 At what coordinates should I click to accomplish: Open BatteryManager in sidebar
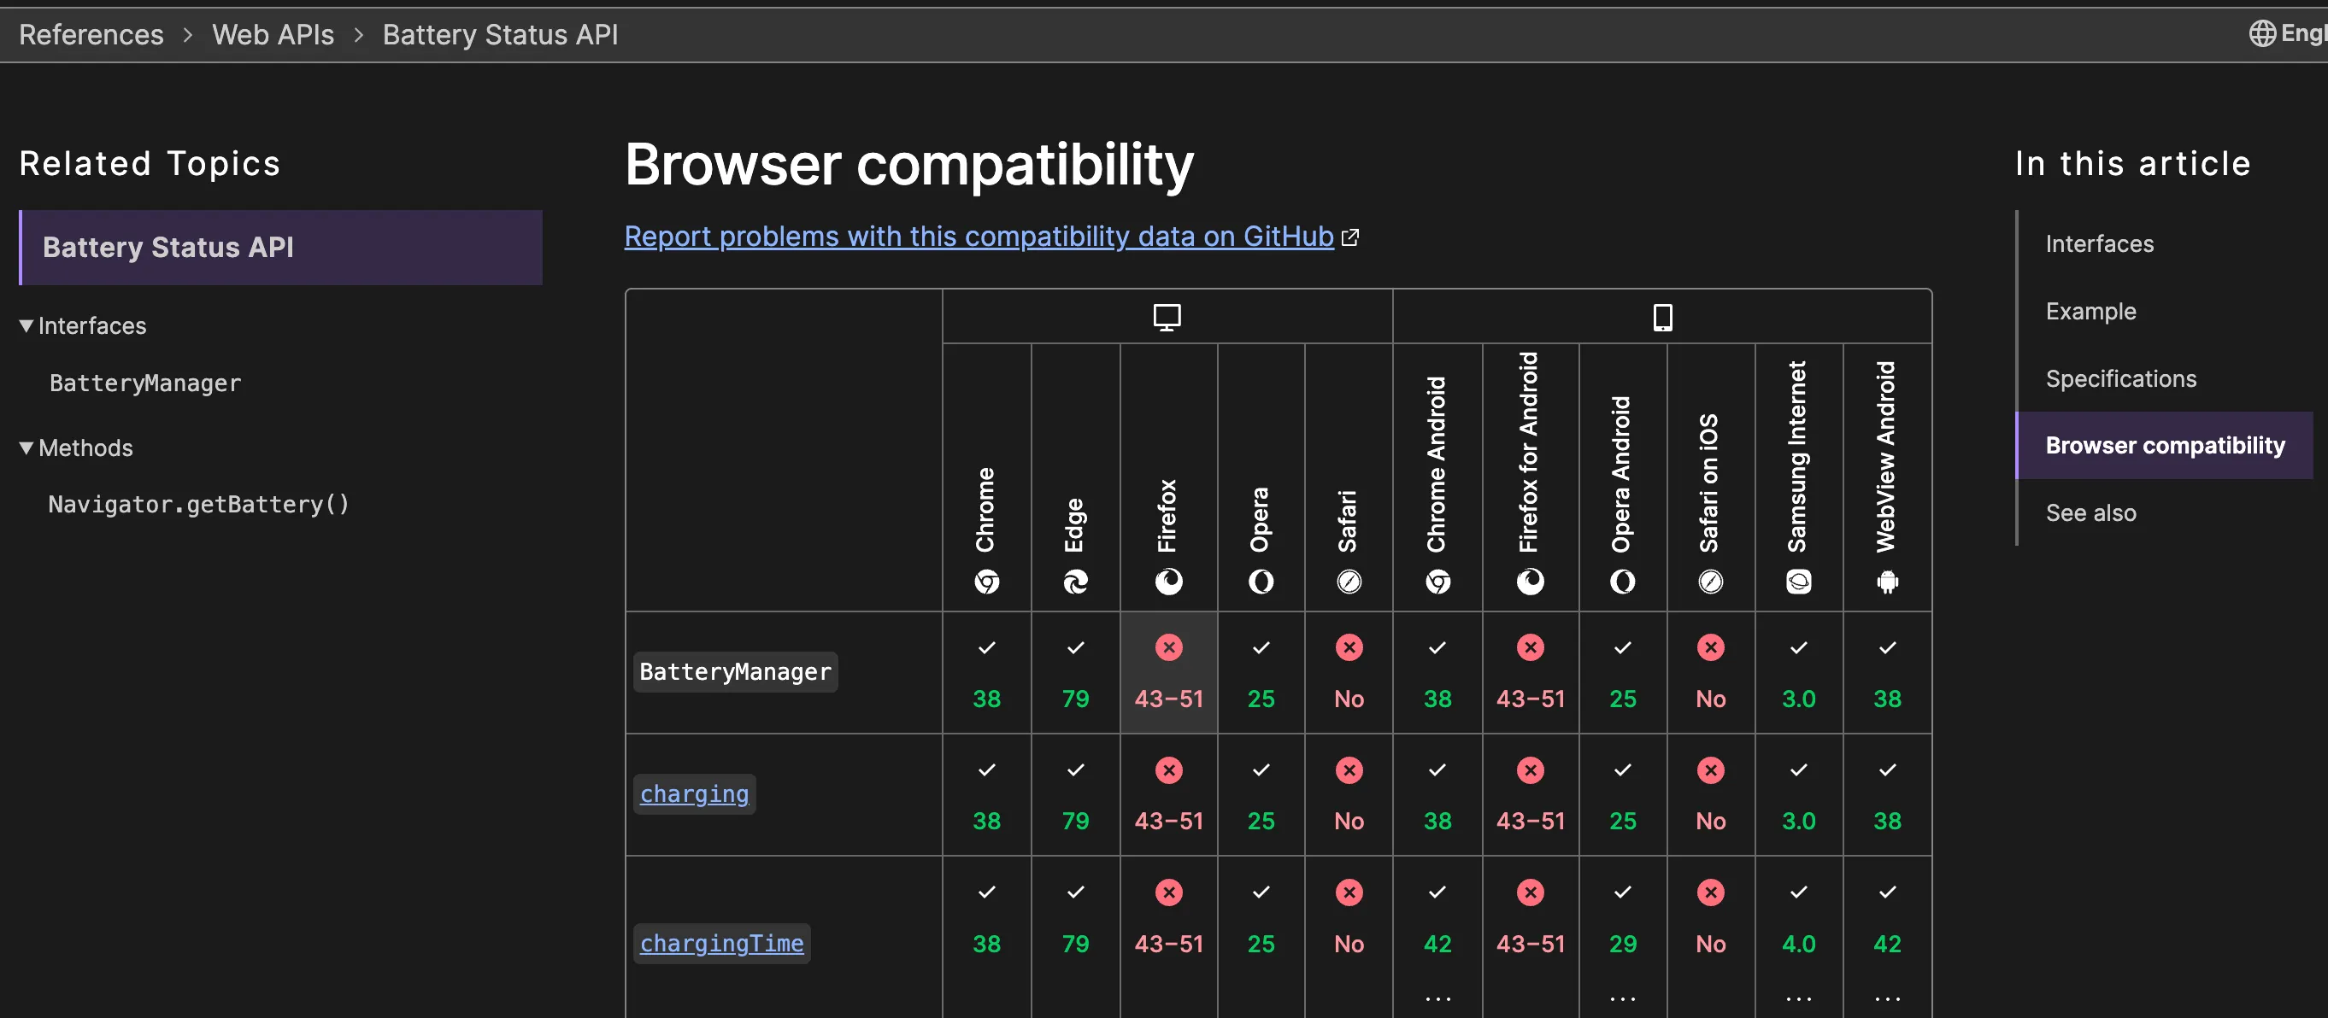145,383
